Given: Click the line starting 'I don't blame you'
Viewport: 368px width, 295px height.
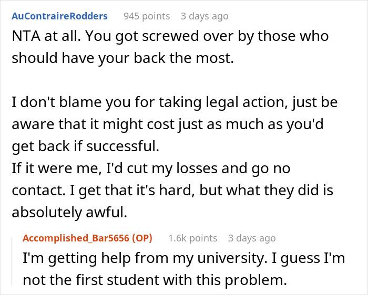Looking at the screenshot, I should pos(175,102).
